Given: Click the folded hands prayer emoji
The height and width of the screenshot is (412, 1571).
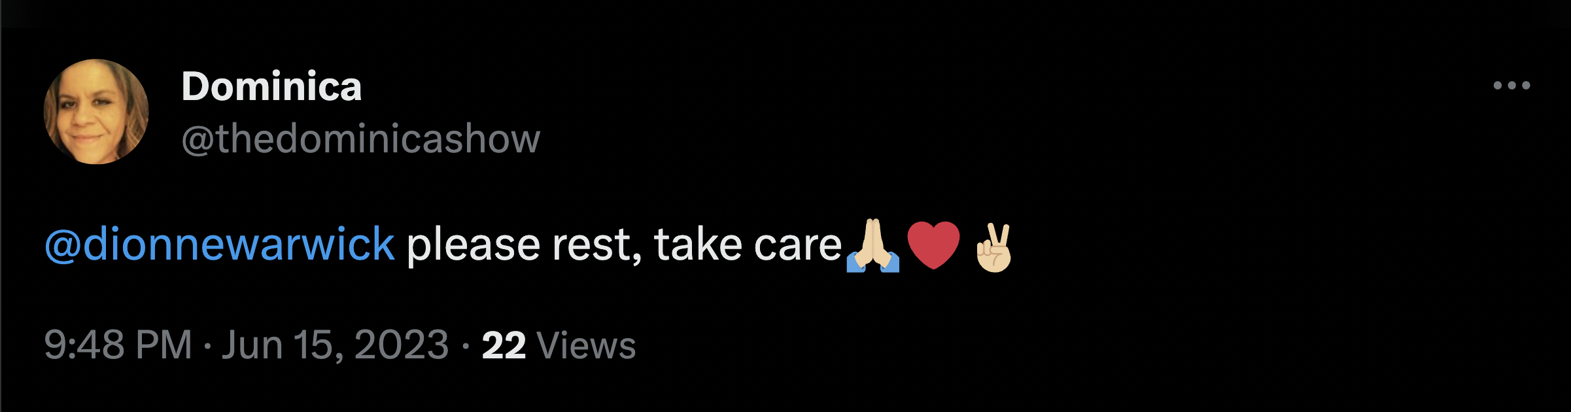Looking at the screenshot, I should [872, 245].
